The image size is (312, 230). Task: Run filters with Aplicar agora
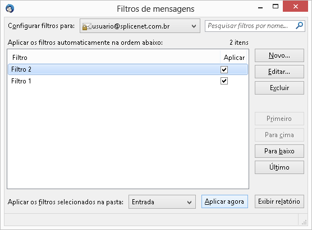point(224,201)
